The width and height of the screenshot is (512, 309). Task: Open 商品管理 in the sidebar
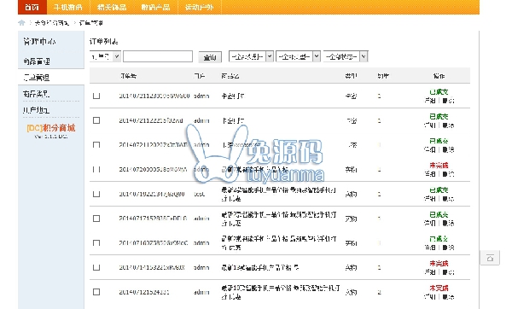[37, 61]
